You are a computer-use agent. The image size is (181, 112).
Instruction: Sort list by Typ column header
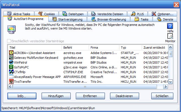click(130, 48)
